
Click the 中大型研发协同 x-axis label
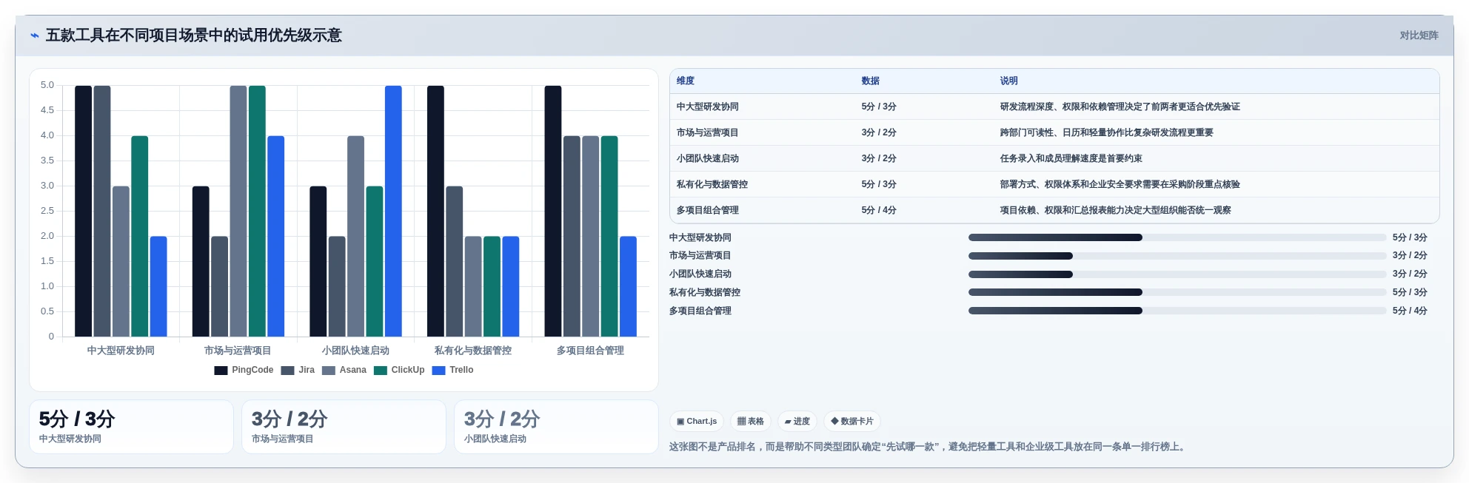pos(121,351)
